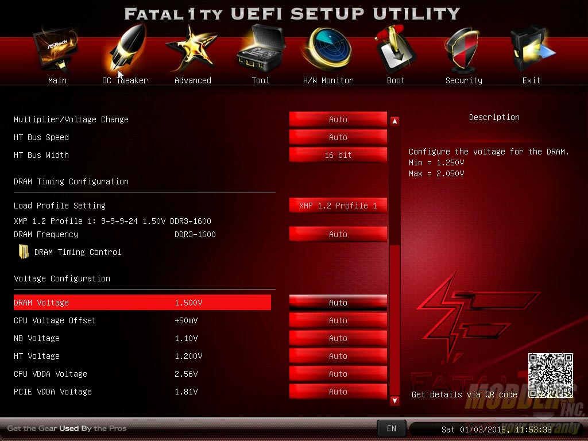This screenshot has height=441, width=588.
Task: Click the +50mV offset value
Action: [x=186, y=320]
